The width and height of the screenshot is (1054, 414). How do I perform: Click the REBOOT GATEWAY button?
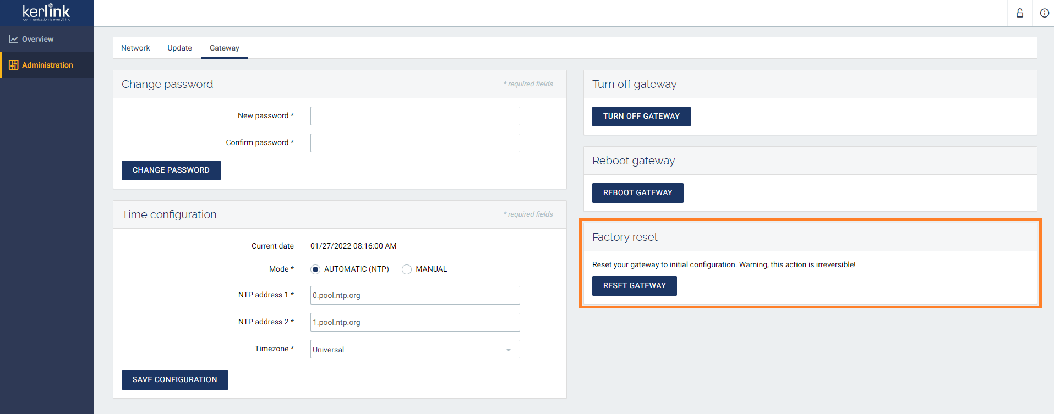click(637, 193)
